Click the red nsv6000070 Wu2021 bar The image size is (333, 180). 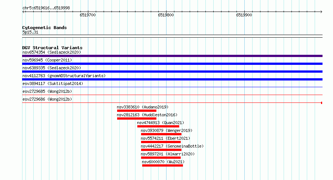[x=162, y=165]
